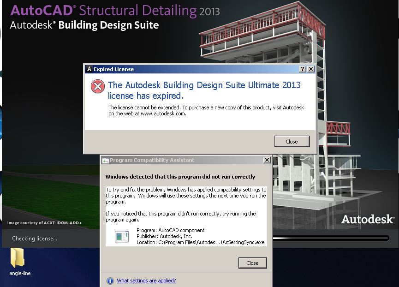This screenshot has height=287, width=399.
Task: Click Close on the Expired License dialog
Action: [292, 141]
